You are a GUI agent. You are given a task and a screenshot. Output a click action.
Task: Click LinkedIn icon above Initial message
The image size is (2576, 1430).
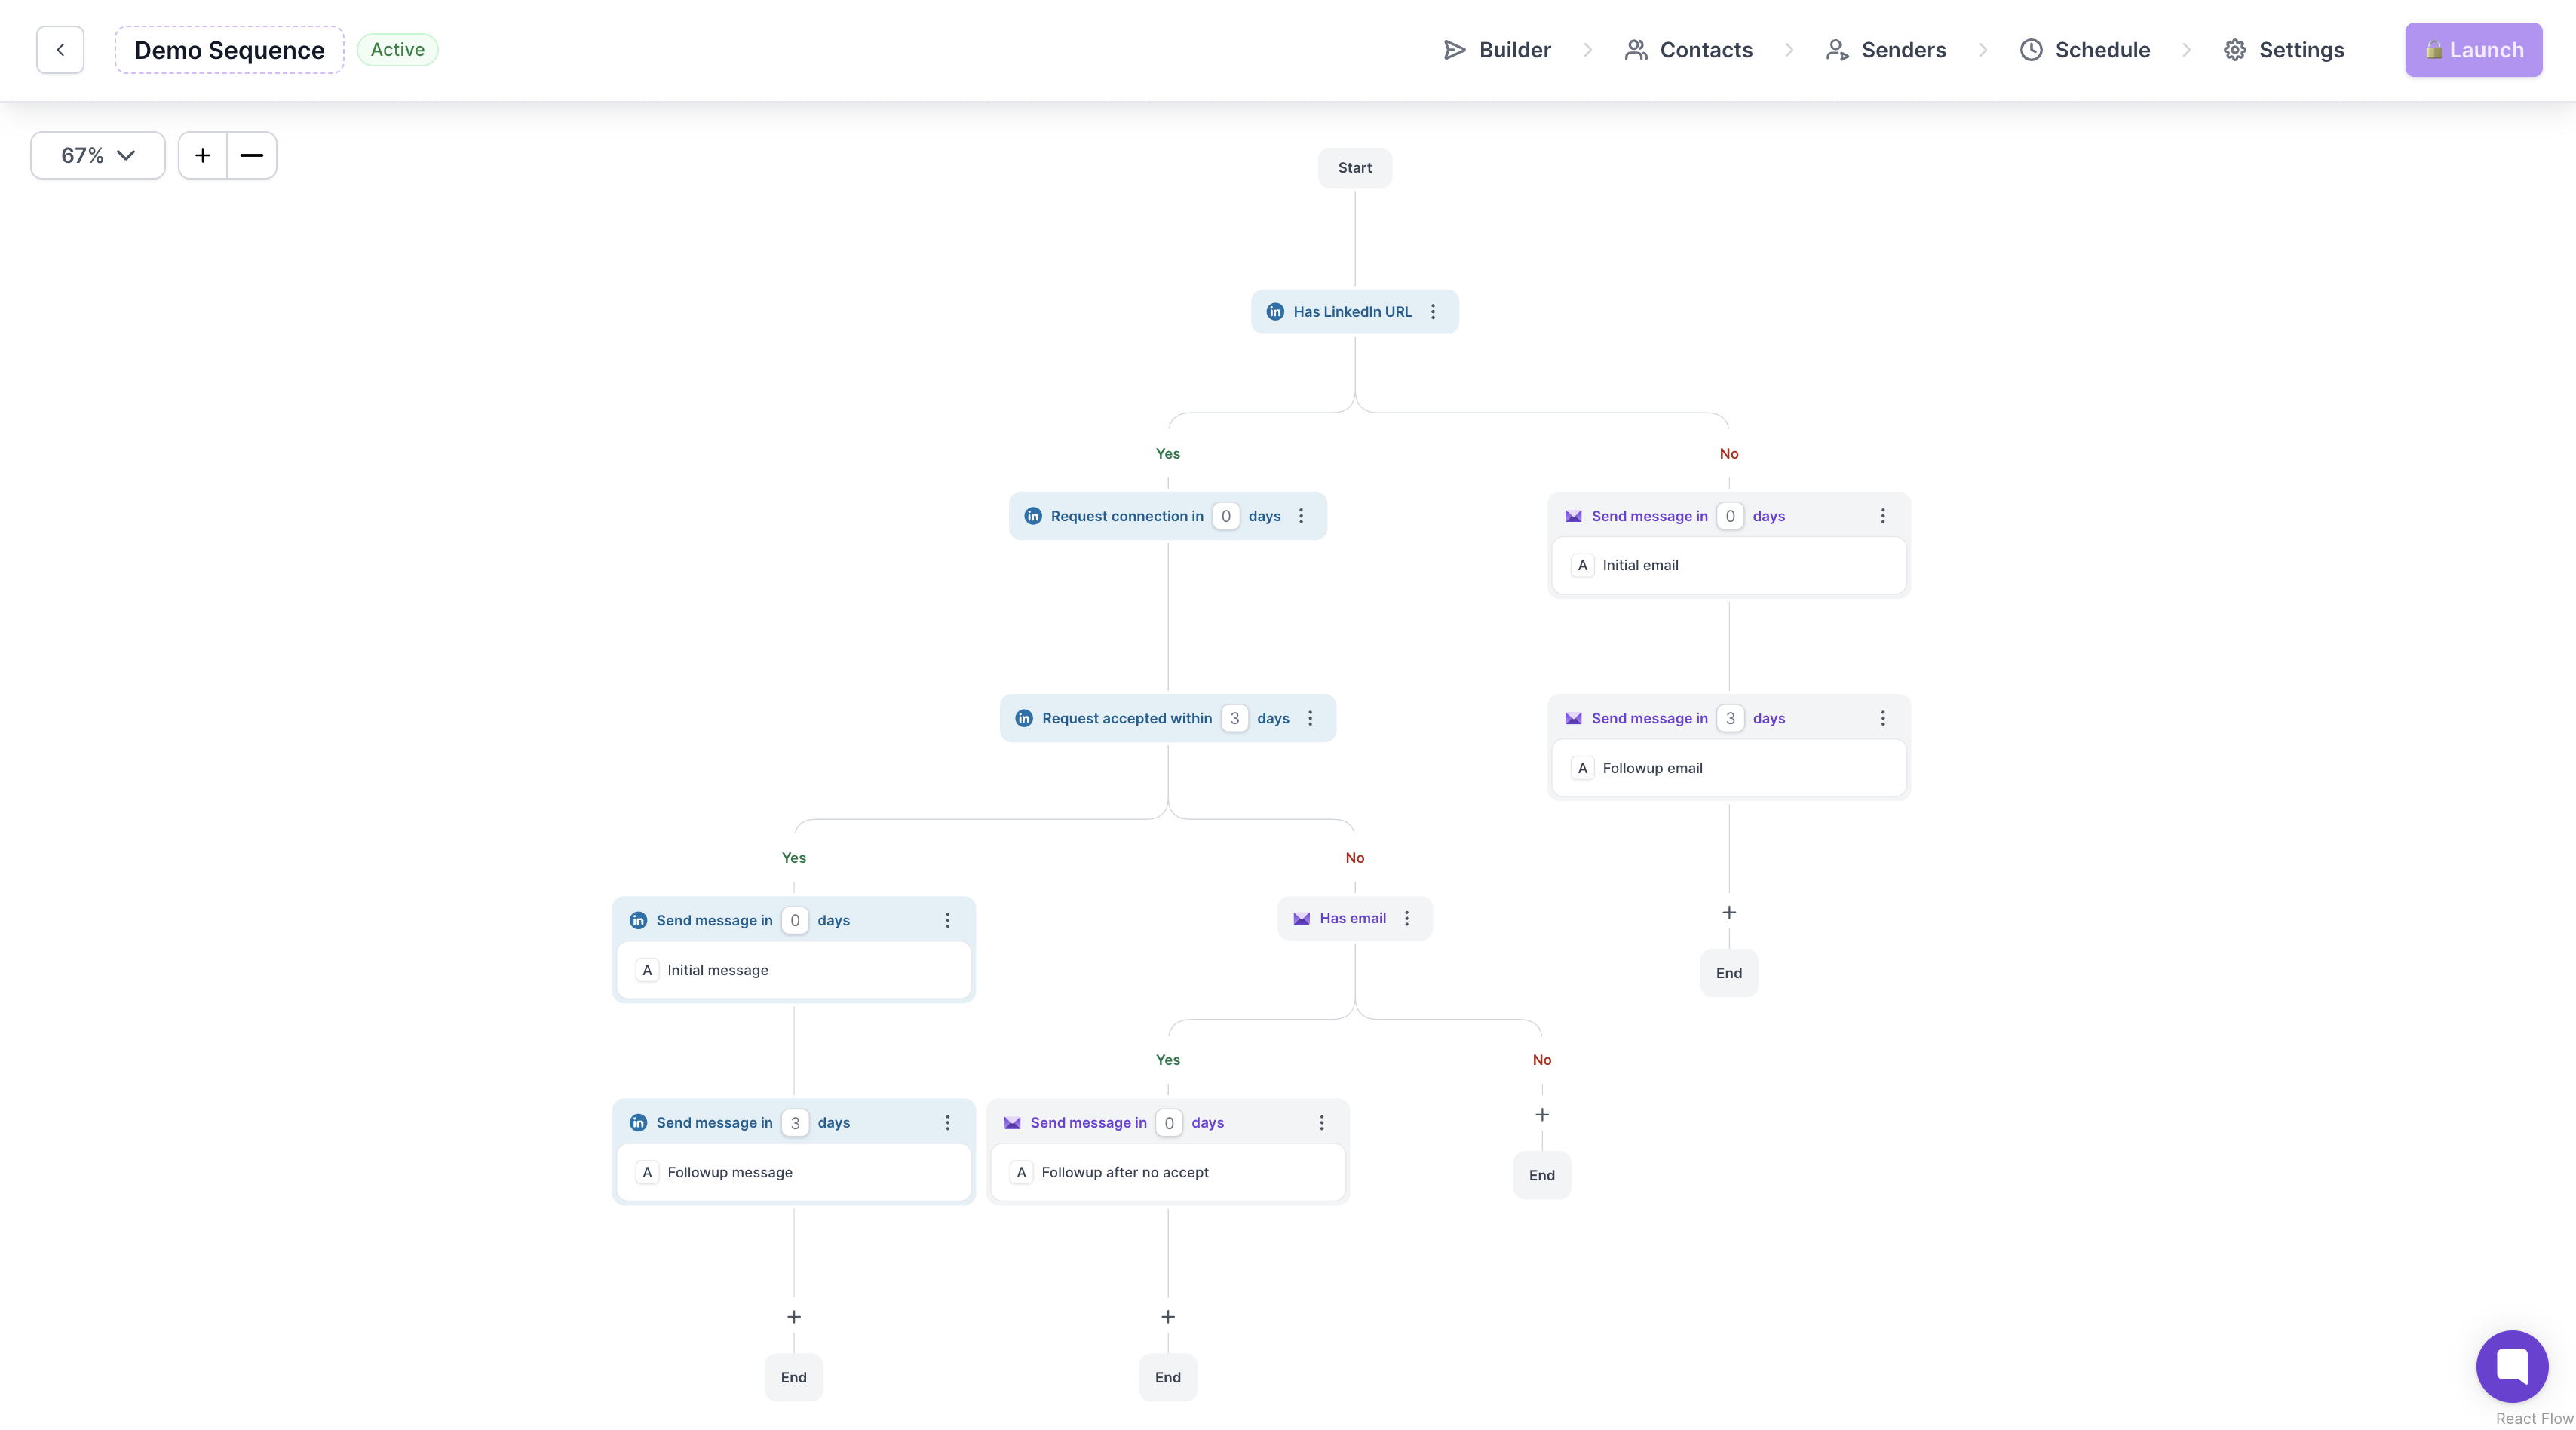pyautogui.click(x=638, y=920)
